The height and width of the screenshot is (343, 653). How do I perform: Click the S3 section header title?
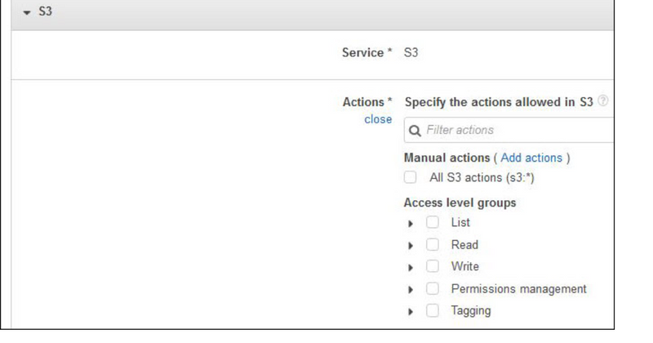[46, 14]
